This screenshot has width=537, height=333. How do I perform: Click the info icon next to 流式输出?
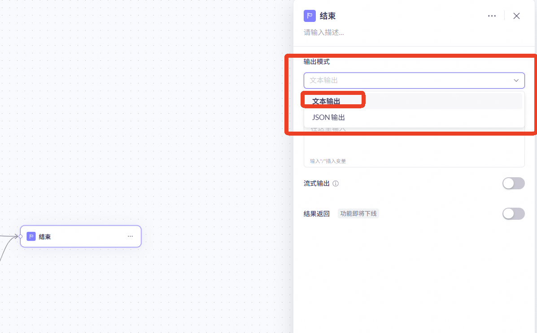pyautogui.click(x=336, y=184)
